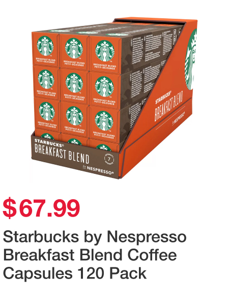
Task: Click the "Breakfast Blend Coffee" title line
Action: [90, 255]
